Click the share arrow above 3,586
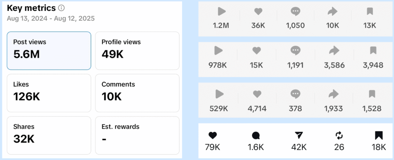Image resolution: width=394 pixels, height=160 pixels. click(x=334, y=51)
